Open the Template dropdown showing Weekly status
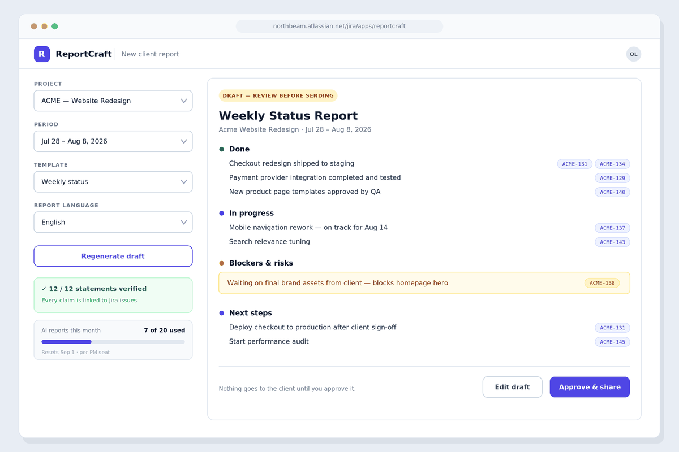The width and height of the screenshot is (679, 452). [x=113, y=182]
